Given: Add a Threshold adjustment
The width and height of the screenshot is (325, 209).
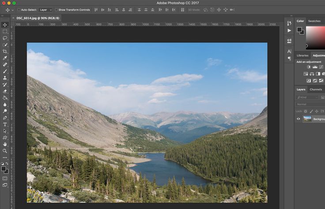Looking at the screenshot, I should pyautogui.click(x=321, y=81).
